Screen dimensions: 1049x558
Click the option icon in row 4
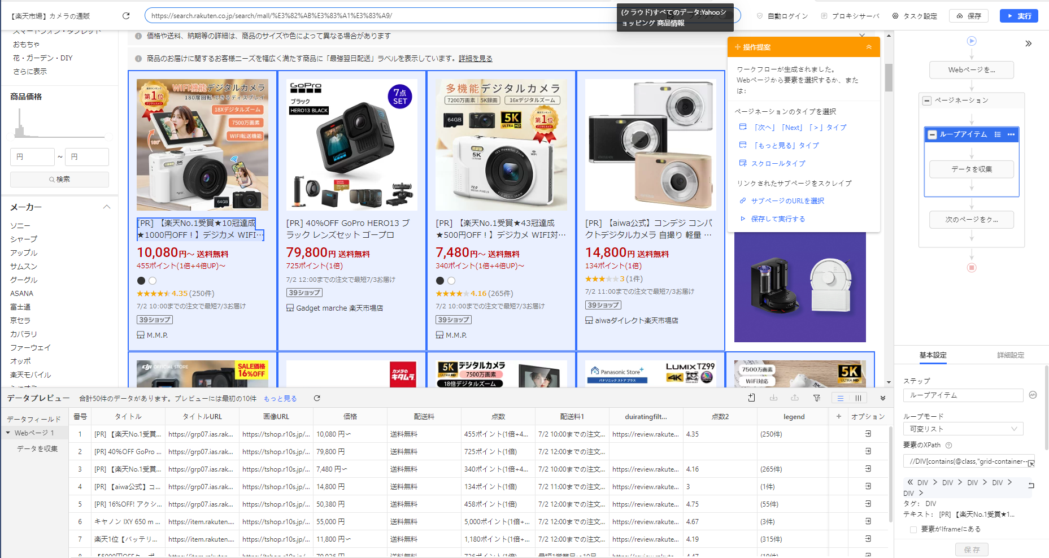(x=868, y=486)
